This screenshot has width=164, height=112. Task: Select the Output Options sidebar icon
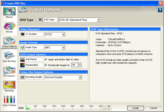9,41
